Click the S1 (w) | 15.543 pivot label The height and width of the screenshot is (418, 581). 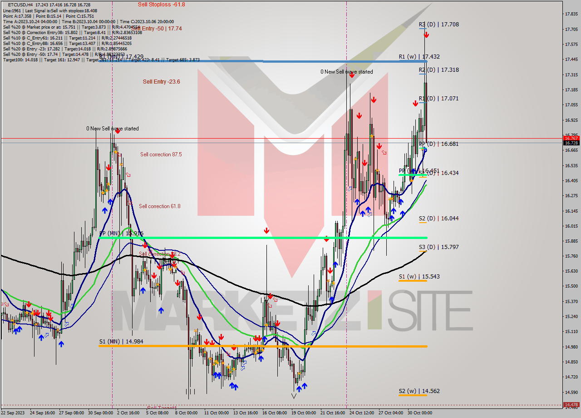click(419, 277)
